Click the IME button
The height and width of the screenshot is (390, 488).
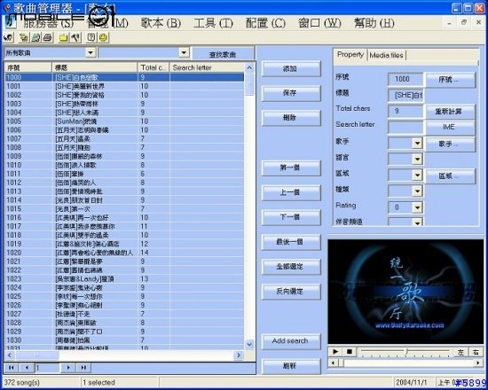point(450,127)
